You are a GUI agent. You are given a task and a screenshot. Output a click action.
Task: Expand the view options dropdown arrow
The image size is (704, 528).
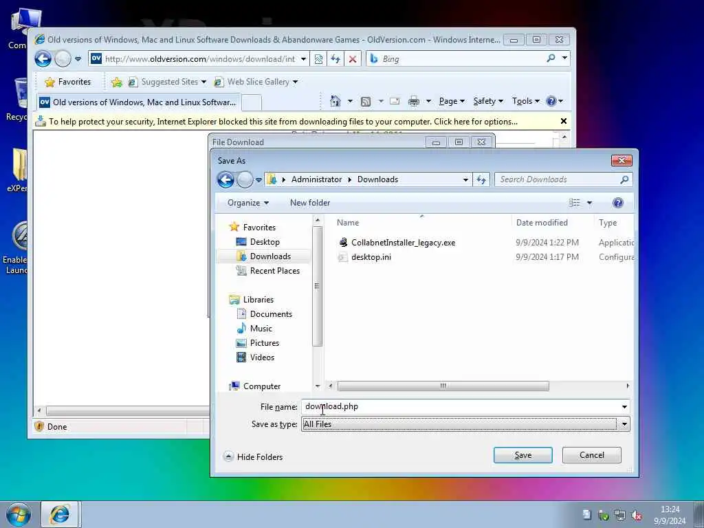pos(589,203)
